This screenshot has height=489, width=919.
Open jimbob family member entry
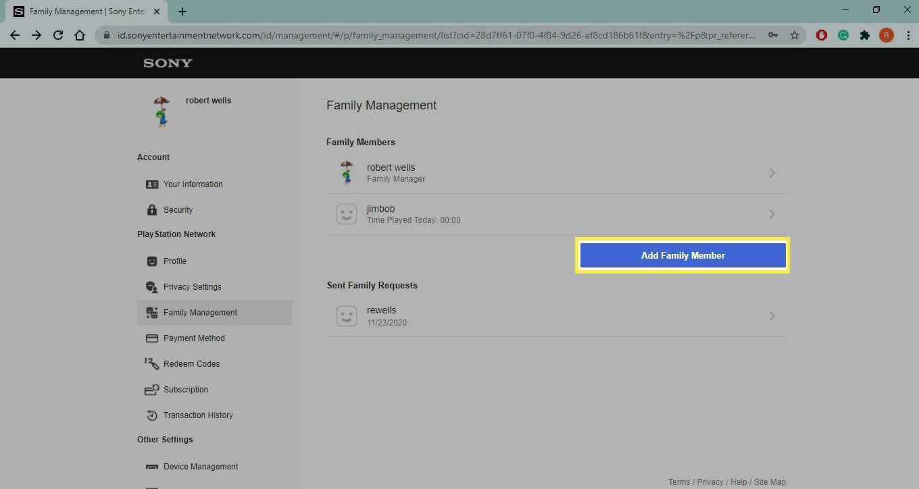[x=556, y=214]
